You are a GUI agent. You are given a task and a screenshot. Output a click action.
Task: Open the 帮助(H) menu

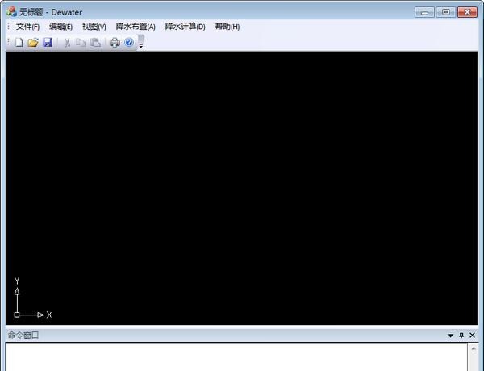click(x=227, y=27)
